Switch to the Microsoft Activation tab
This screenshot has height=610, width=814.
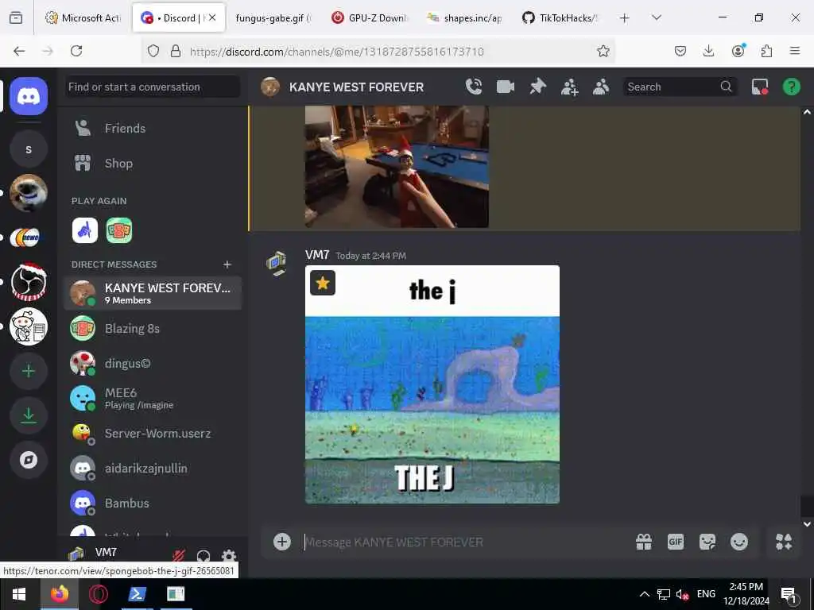click(83, 17)
